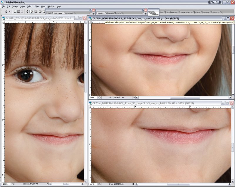Viewport: 235px width, 187px height.
Task: Choose the Pen tool option icon
Action: (27, 11)
